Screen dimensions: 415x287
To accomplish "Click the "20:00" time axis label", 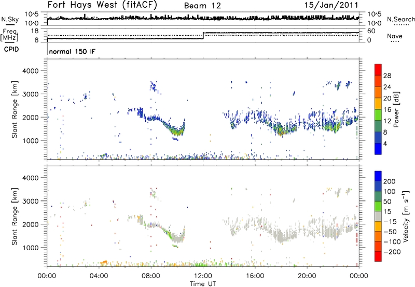I will [x=307, y=276].
